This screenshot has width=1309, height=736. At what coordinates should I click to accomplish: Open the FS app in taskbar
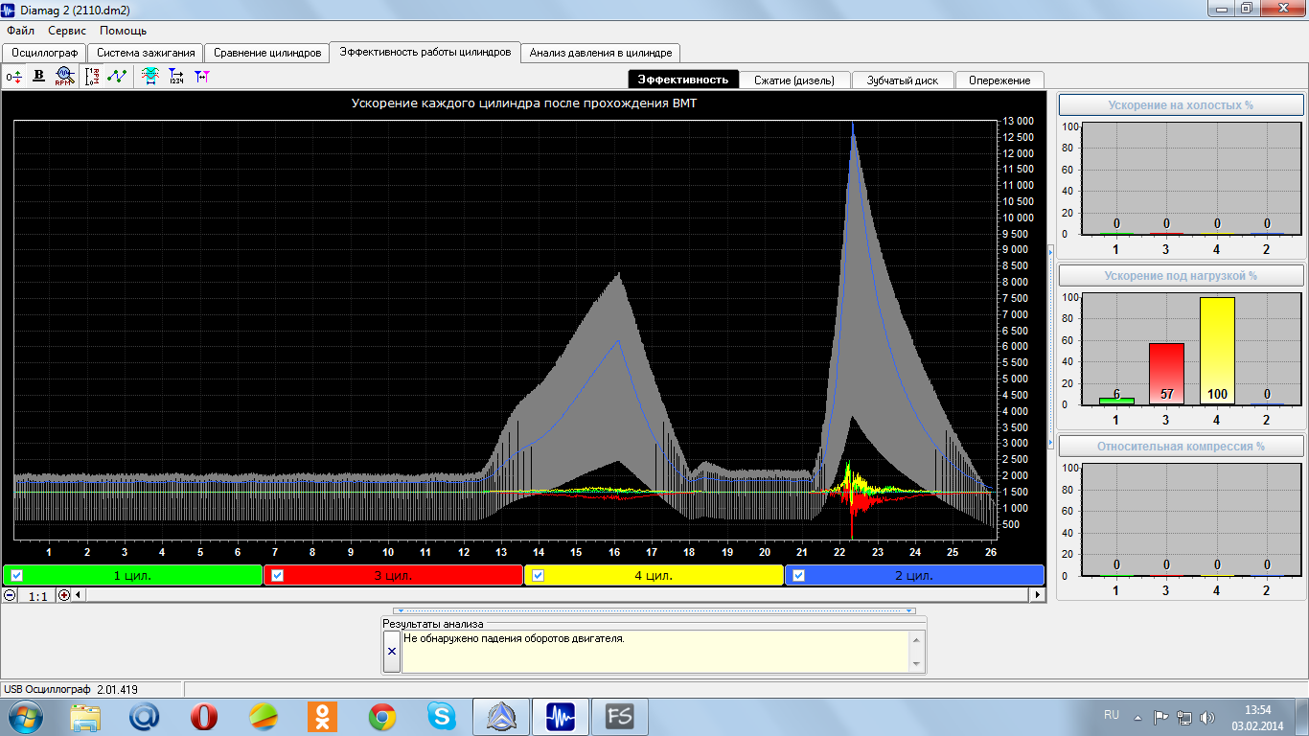click(x=619, y=716)
